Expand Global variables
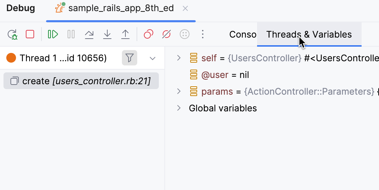Image resolution: width=379 pixels, height=190 pixels. [x=179, y=108]
